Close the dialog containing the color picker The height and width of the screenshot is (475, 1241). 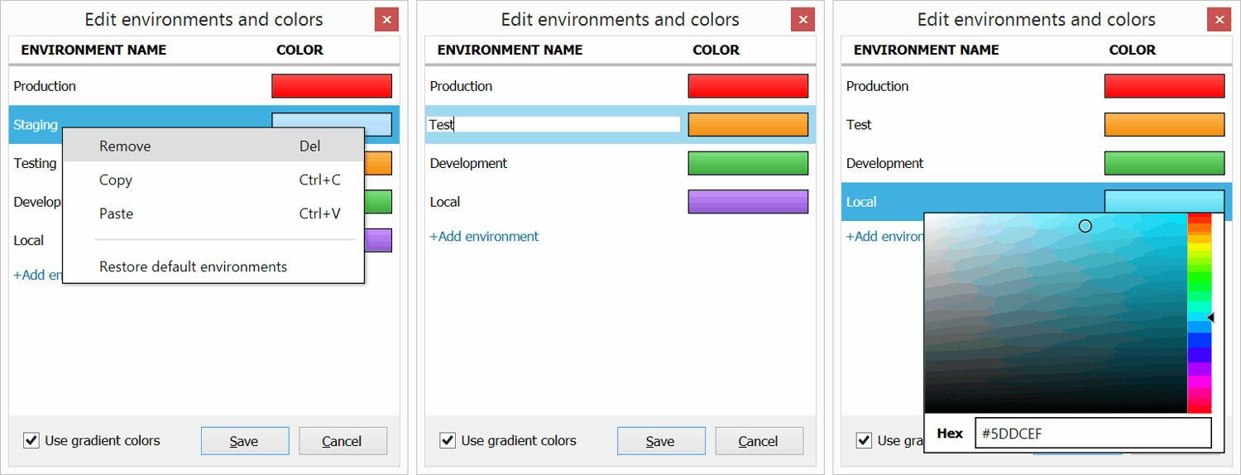click(1219, 20)
